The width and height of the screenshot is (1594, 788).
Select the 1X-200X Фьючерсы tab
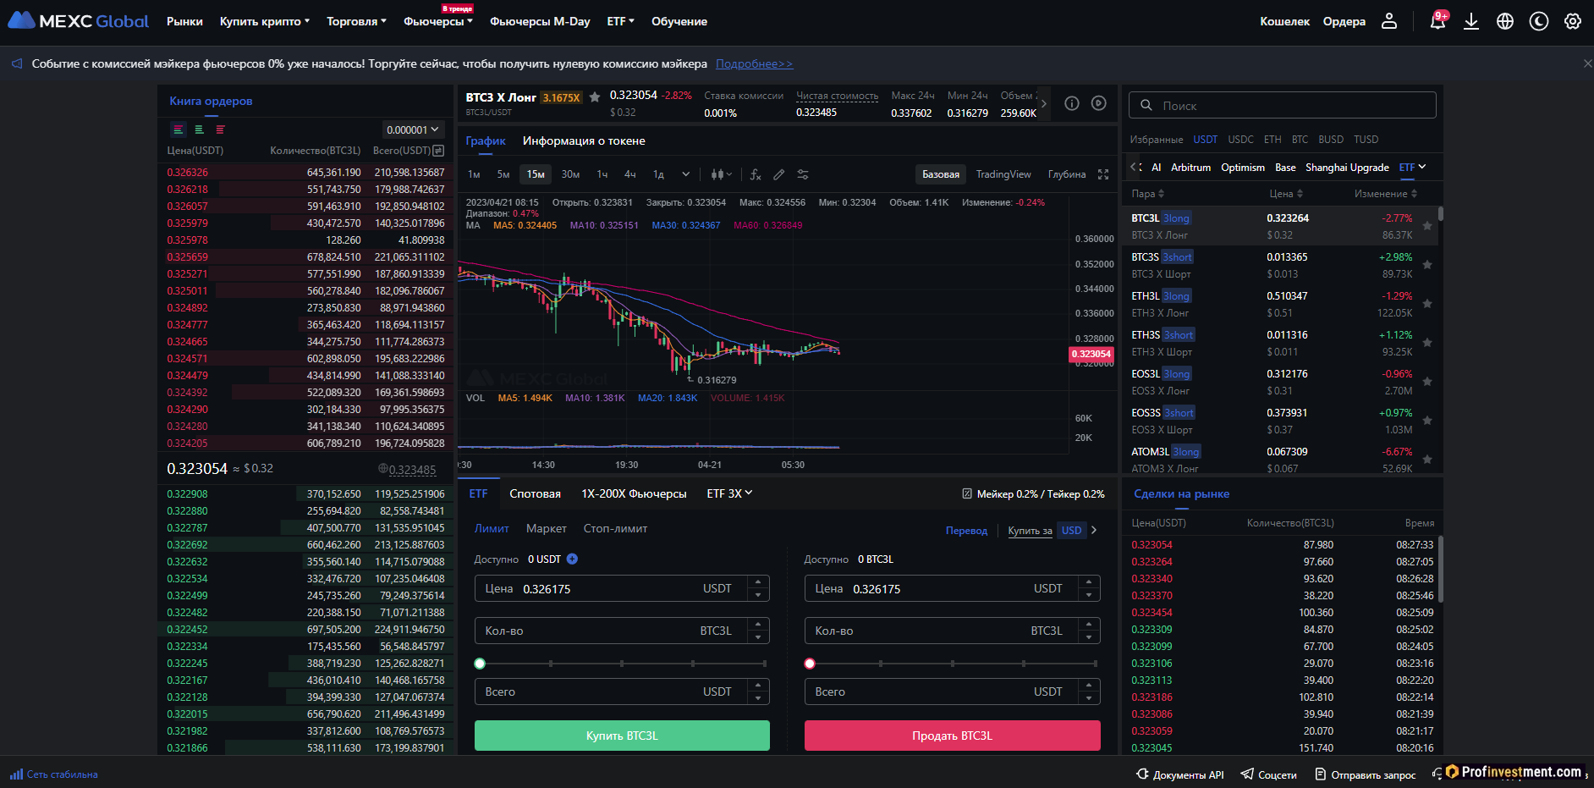pyautogui.click(x=634, y=493)
